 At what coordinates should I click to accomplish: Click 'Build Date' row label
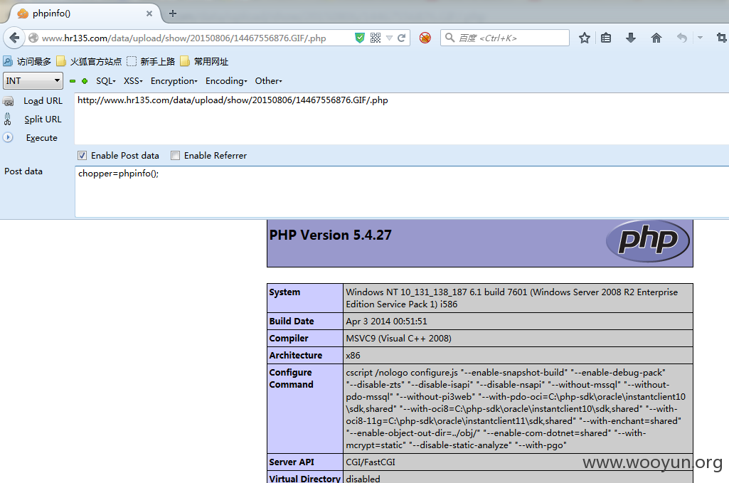pyautogui.click(x=292, y=322)
